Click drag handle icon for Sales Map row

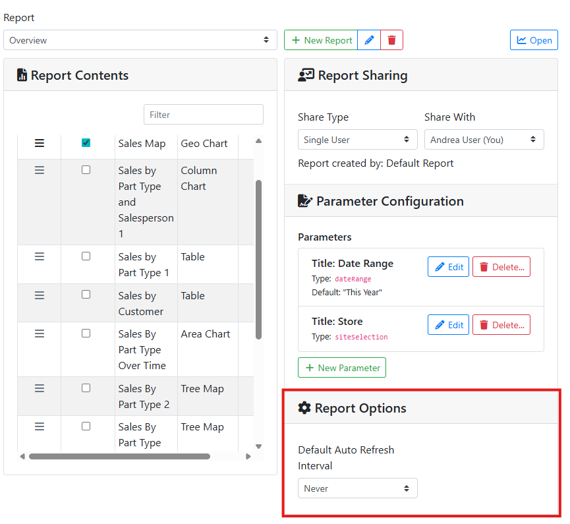coord(40,143)
